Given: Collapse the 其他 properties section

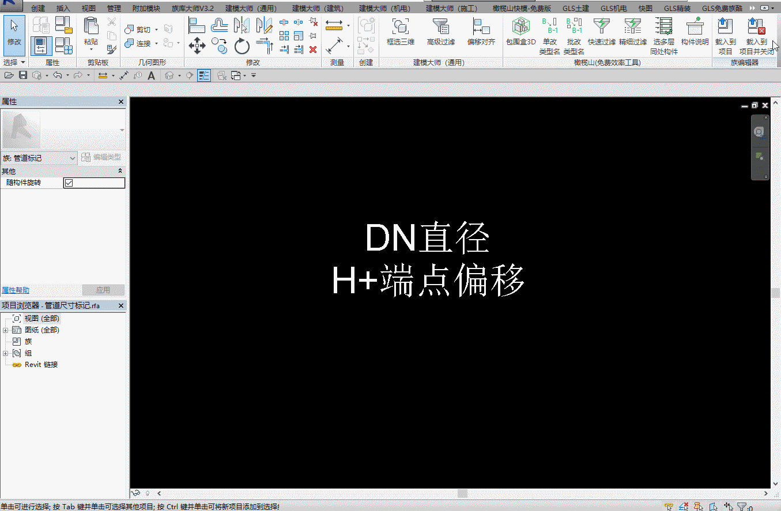Looking at the screenshot, I should (120, 171).
